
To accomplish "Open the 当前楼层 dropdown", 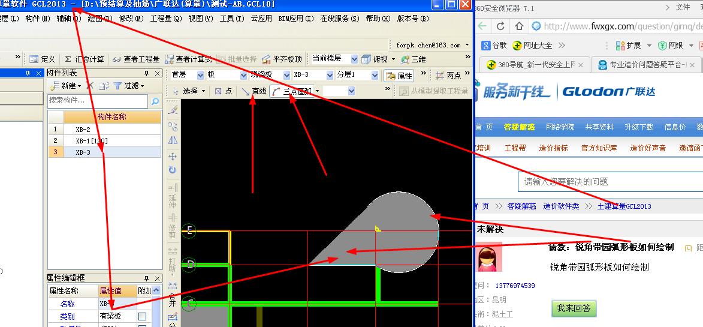I will pyautogui.click(x=354, y=59).
